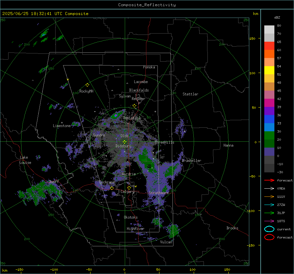294x274 pixels.
Task: Select the royal blue swatch in dBZ legend
Action: point(269,119)
